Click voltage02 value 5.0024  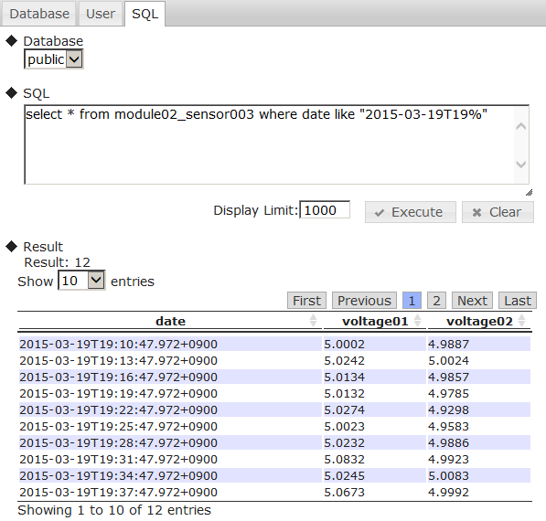click(x=448, y=360)
